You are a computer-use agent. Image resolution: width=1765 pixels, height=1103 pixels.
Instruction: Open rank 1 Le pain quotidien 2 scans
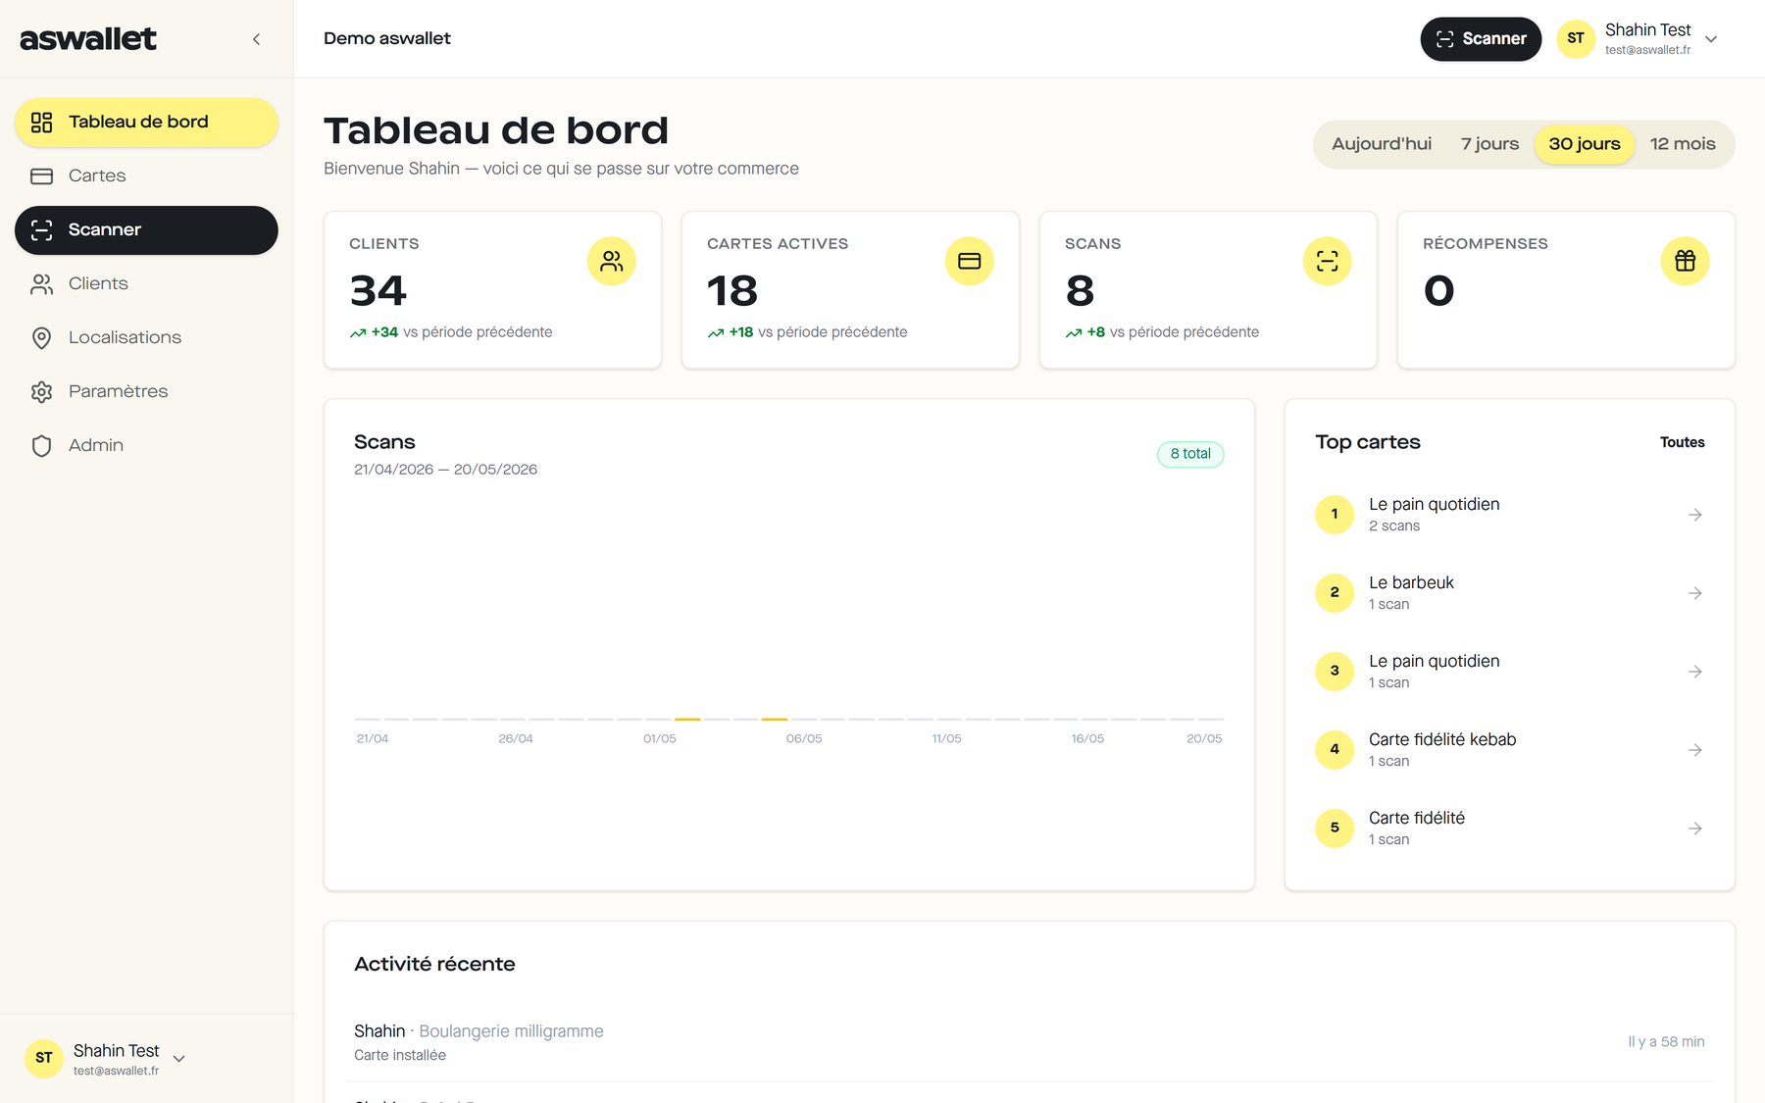tap(1510, 515)
